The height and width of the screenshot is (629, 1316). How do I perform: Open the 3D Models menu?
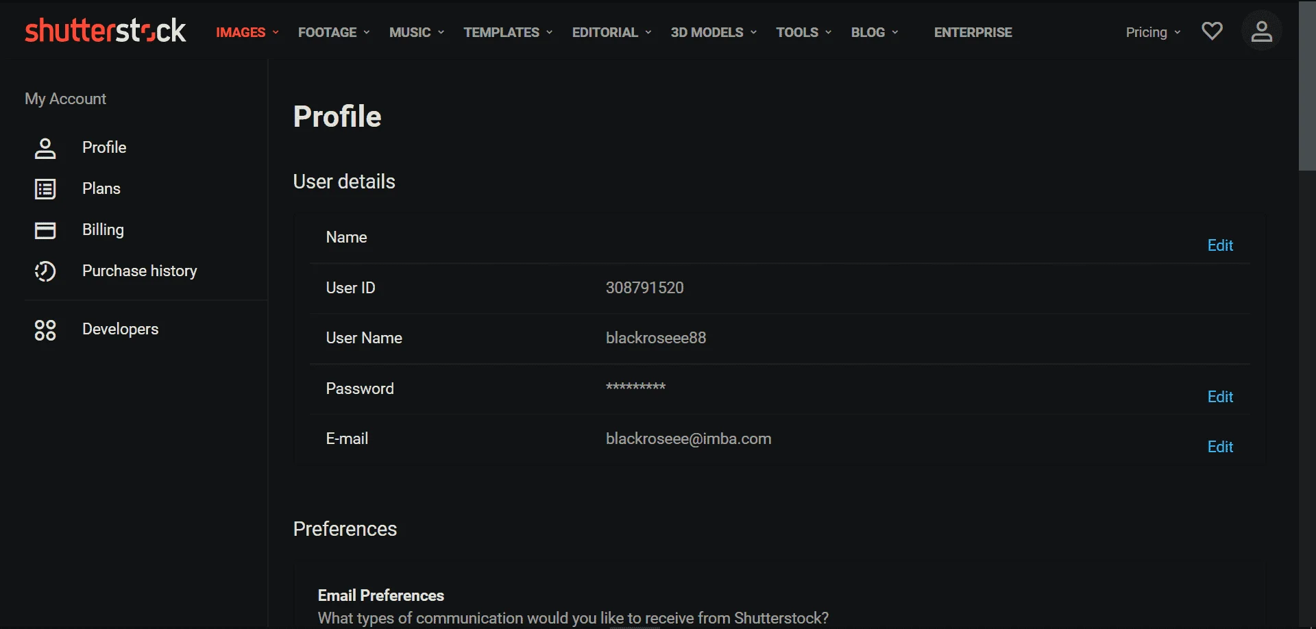[714, 32]
